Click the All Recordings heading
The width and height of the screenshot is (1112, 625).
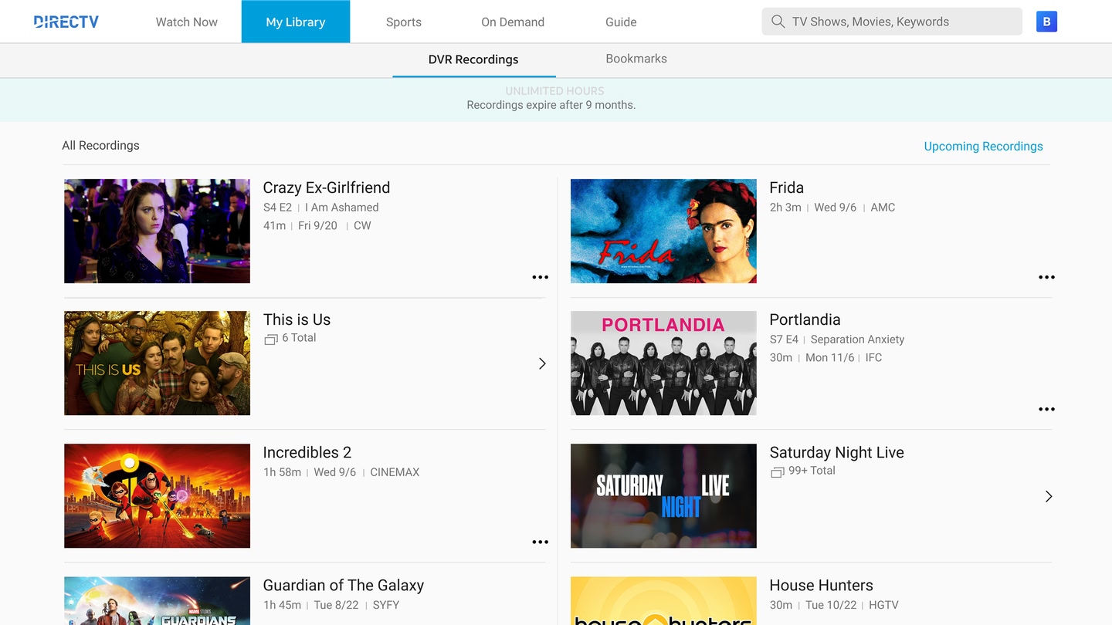[100, 145]
